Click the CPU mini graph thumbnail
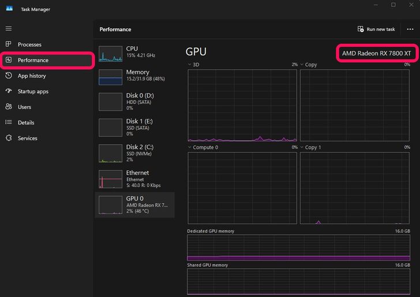The image size is (420, 297). 110,54
